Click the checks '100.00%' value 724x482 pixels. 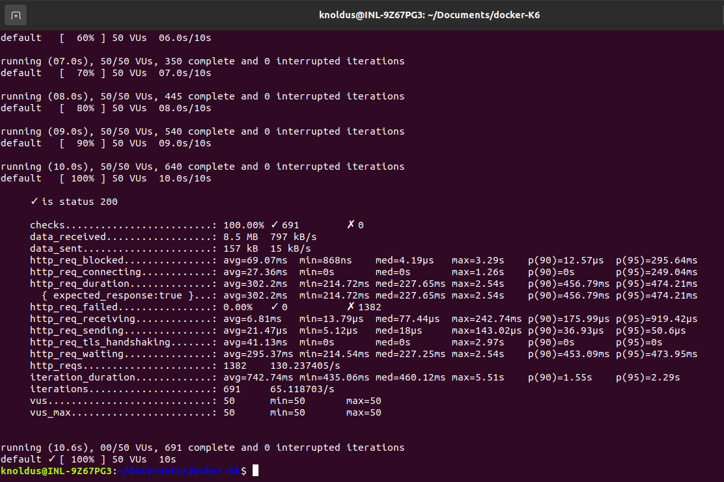pyautogui.click(x=244, y=225)
